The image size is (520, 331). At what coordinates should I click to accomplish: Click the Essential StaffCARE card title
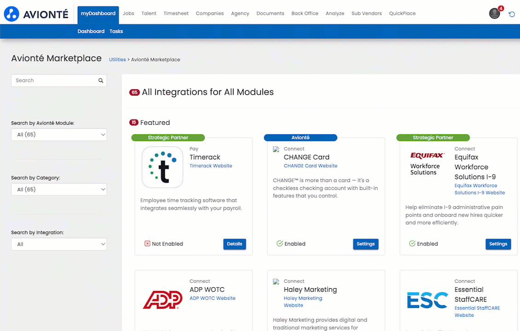[471, 295]
